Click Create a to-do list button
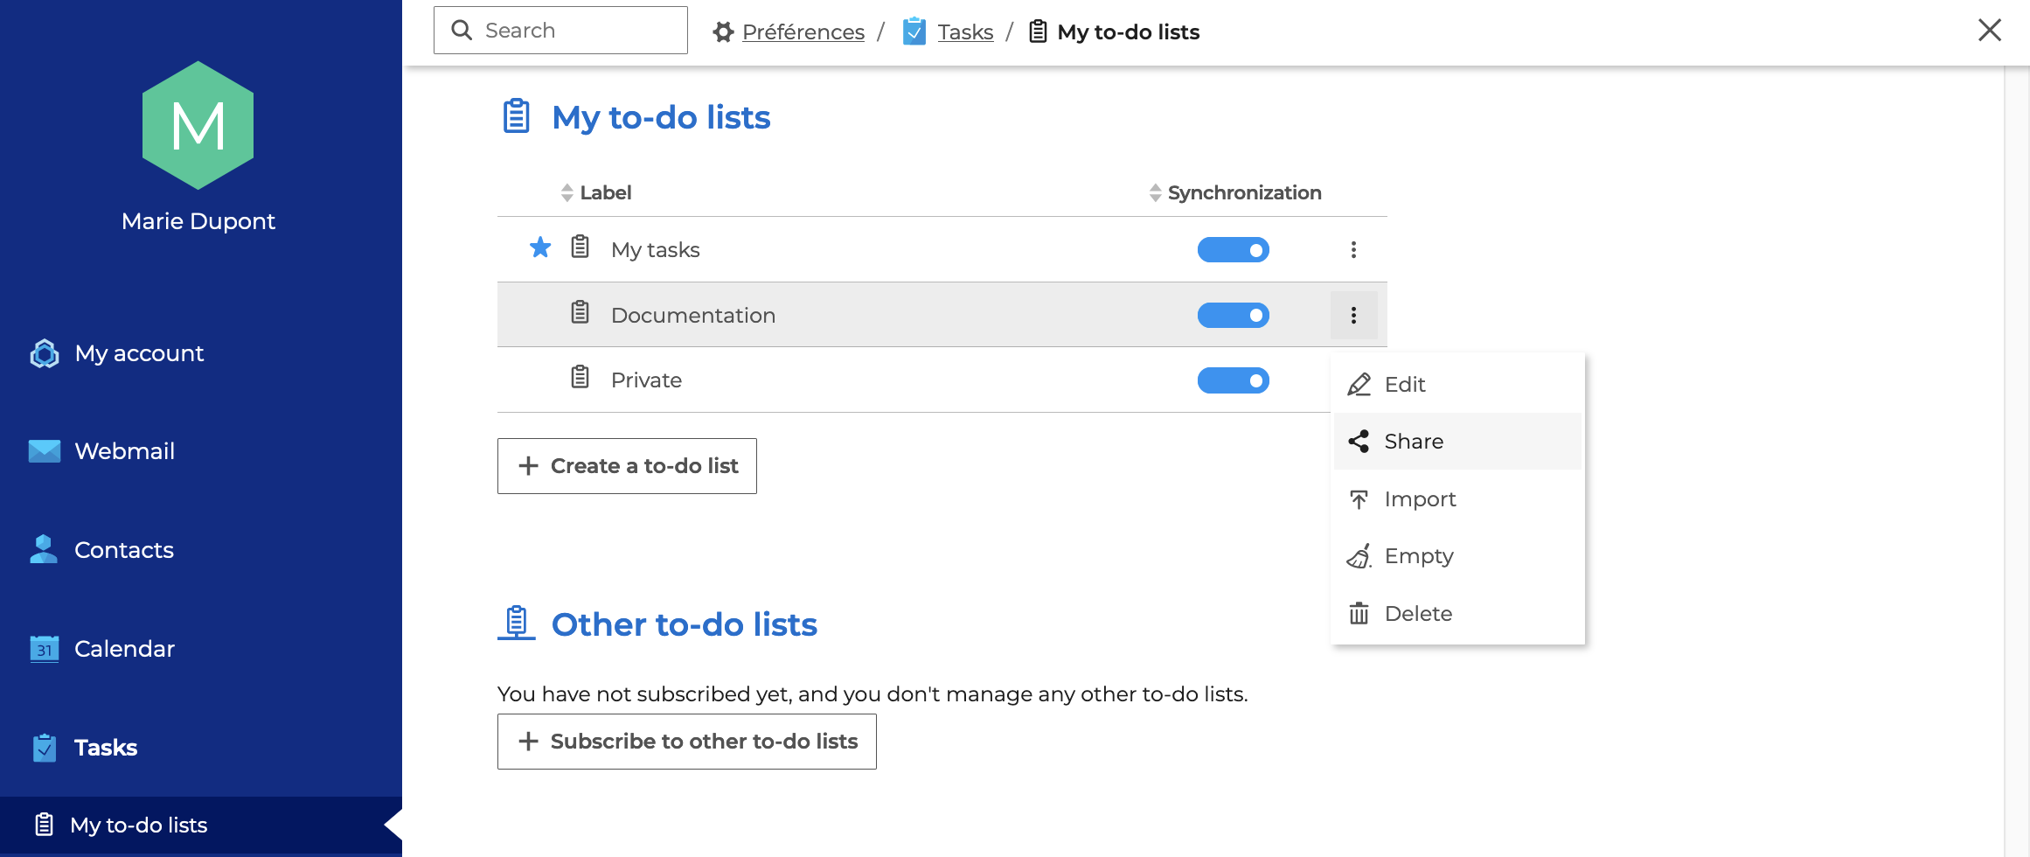Viewport: 2030px width, 857px height. 627,466
